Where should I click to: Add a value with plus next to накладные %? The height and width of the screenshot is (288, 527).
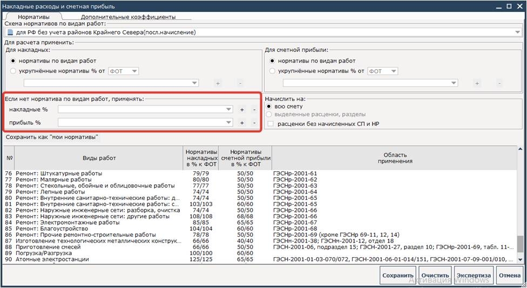242,110
